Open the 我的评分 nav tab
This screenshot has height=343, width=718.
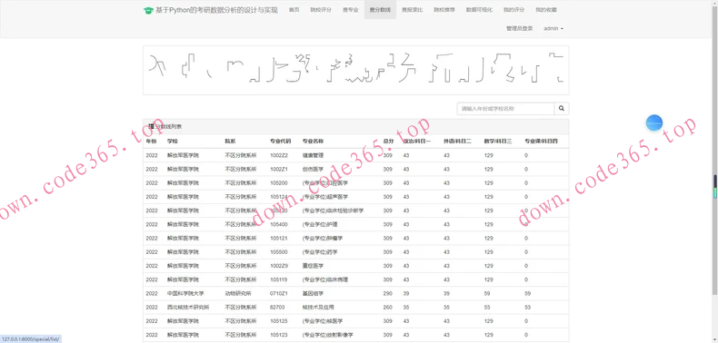coord(514,10)
